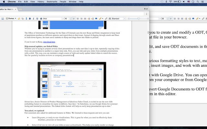Open the Edit menu in menu bar
This screenshot has width=207, height=129.
[26, 2]
